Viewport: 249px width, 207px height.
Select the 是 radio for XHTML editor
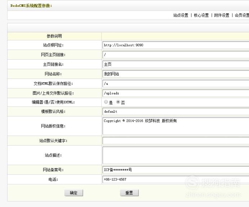coord(106,102)
